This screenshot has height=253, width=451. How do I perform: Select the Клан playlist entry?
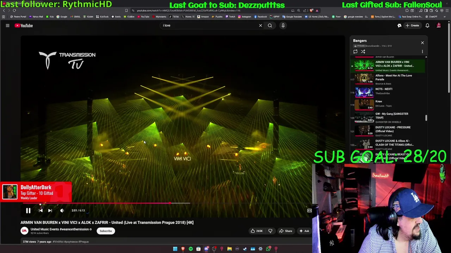(388, 105)
